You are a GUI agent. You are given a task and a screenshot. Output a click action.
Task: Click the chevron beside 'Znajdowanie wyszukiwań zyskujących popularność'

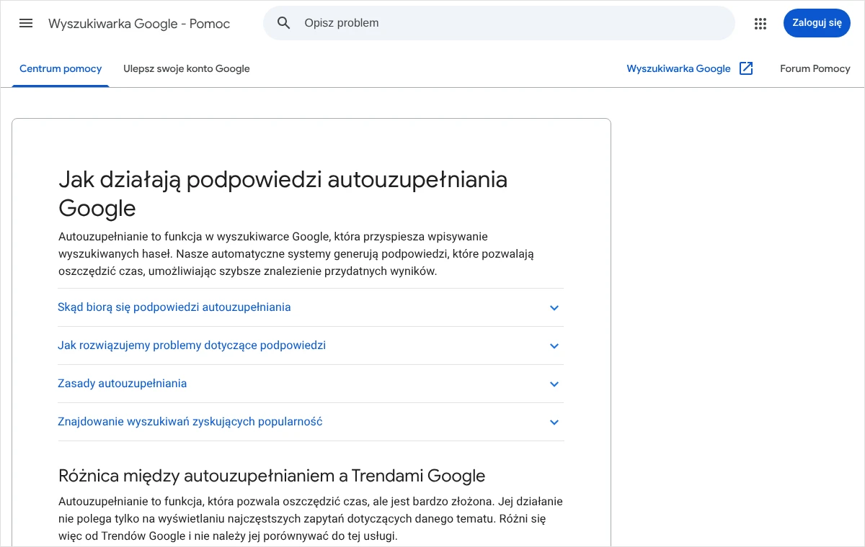[554, 422]
